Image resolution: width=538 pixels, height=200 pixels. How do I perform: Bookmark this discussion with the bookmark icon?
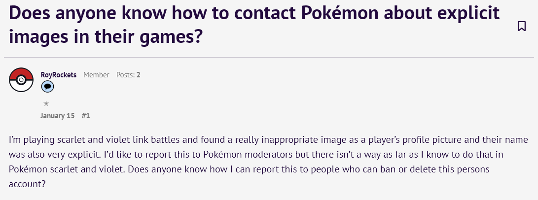click(x=522, y=26)
